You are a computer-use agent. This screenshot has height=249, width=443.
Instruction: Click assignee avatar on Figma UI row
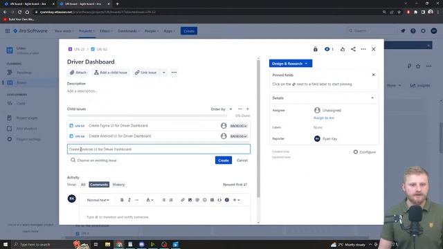point(224,126)
